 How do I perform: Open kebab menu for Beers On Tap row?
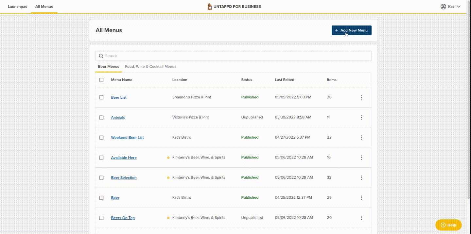(x=361, y=218)
